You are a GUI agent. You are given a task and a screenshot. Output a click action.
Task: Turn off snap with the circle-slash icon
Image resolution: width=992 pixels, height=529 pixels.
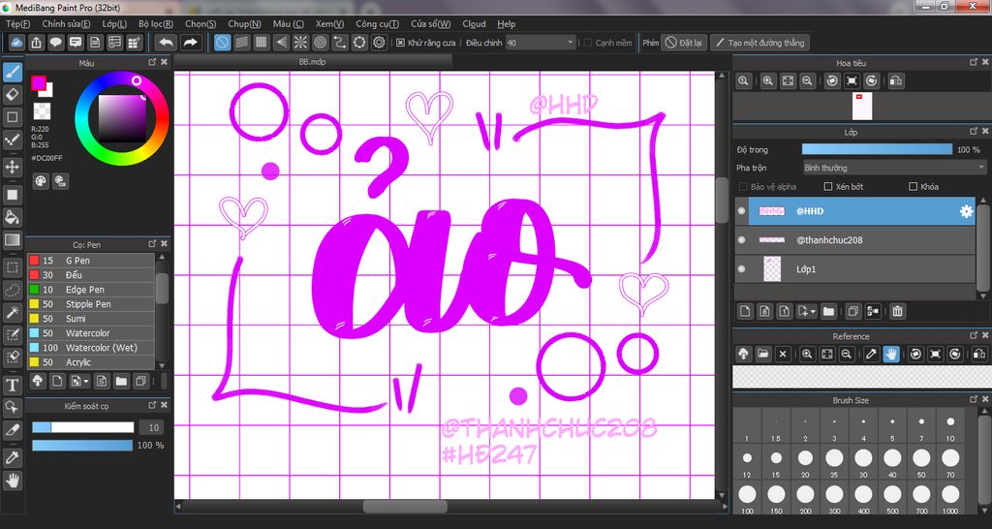[222, 43]
